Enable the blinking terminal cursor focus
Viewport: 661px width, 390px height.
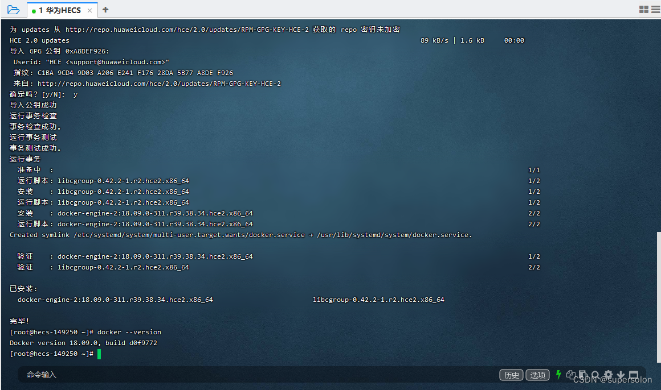[99, 353]
